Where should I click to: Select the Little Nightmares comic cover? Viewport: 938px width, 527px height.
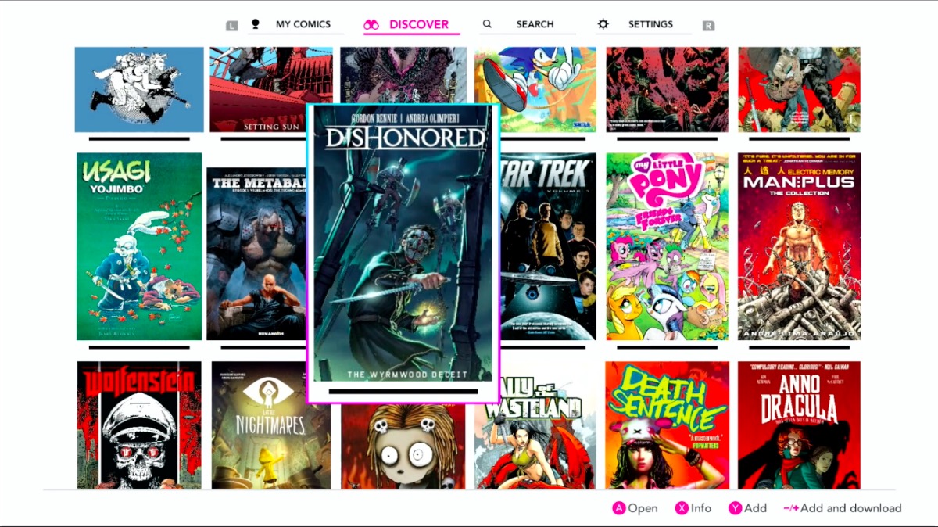tap(271, 425)
